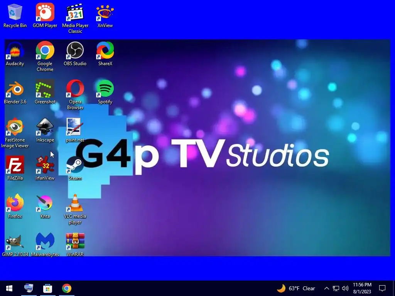Open the clock showing 11:56 PM
The width and height of the screenshot is (395, 296).
[362, 288]
